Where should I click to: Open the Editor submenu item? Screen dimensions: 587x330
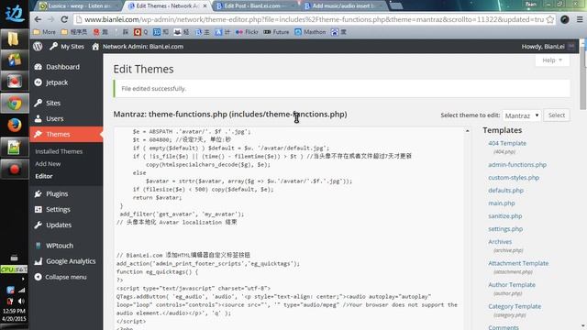coord(44,176)
